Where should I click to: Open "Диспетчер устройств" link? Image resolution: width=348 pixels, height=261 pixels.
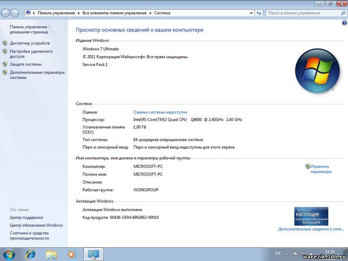coord(30,43)
